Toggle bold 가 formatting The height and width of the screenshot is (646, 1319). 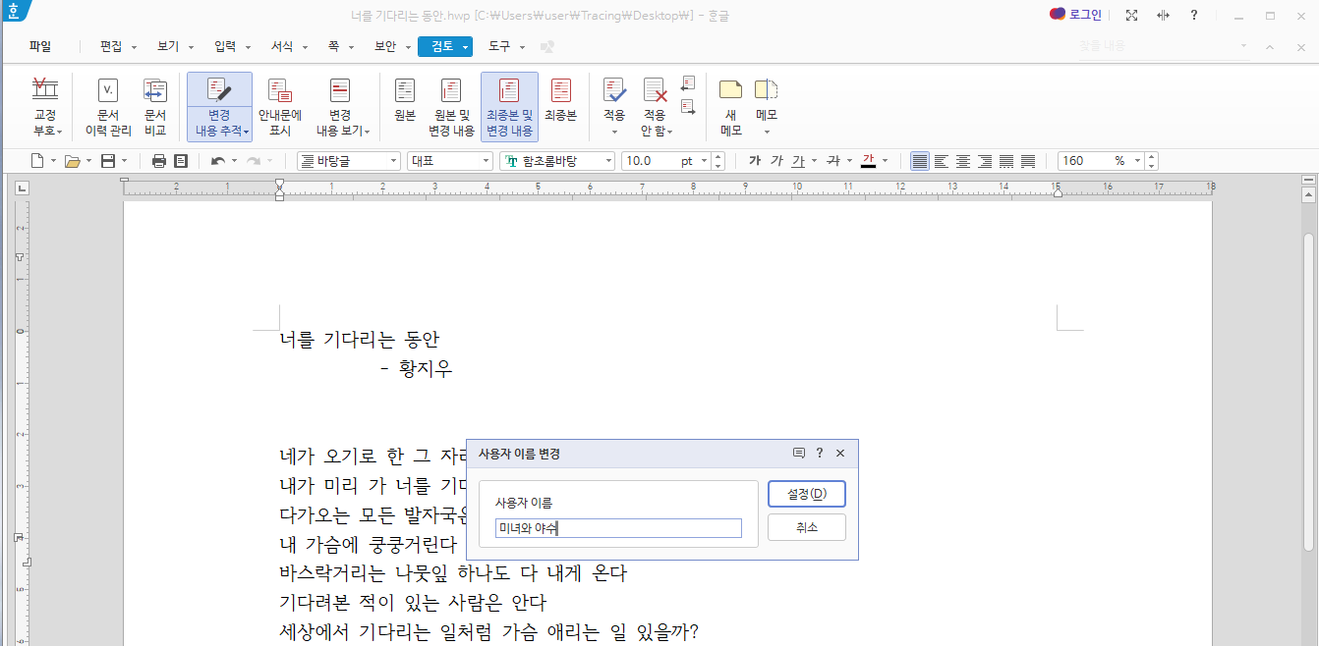(x=755, y=161)
